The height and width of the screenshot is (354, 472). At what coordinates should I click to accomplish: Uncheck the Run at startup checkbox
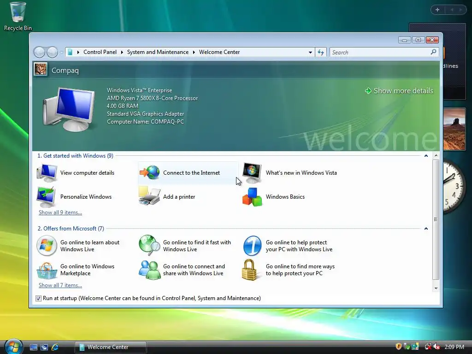[x=38, y=298]
